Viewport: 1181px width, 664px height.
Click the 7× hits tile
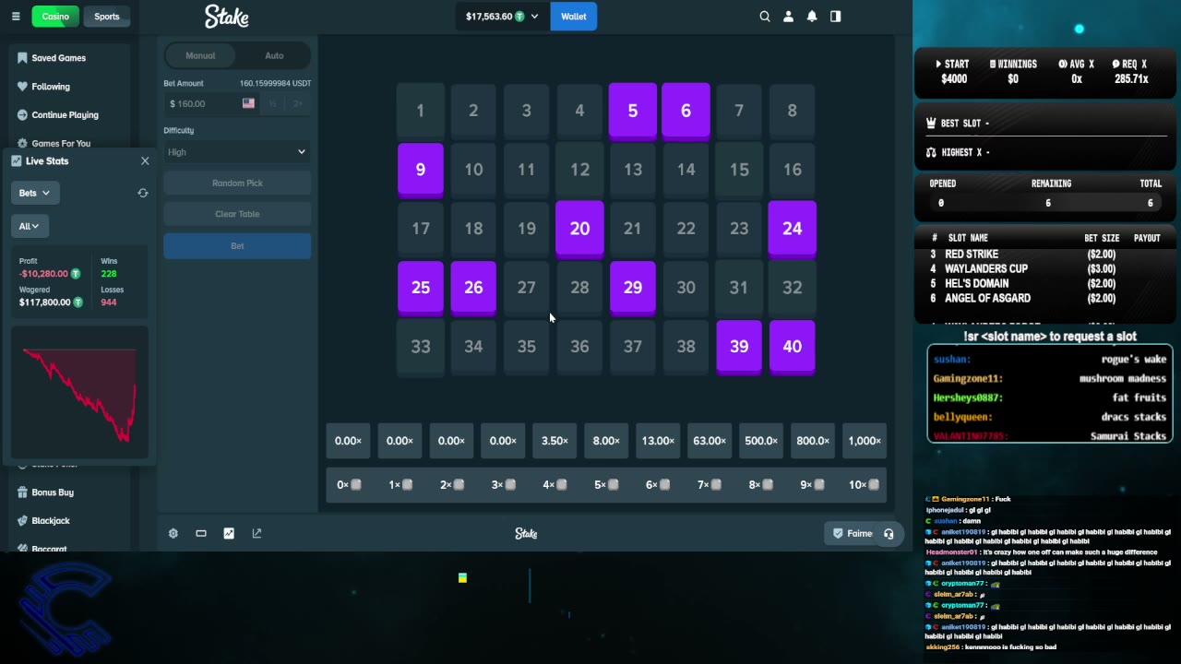710,485
